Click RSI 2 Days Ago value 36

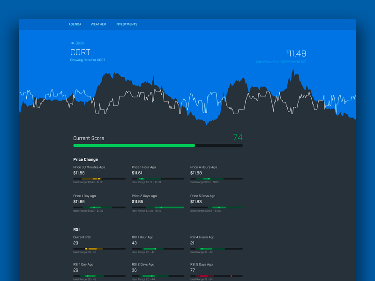[134, 270]
